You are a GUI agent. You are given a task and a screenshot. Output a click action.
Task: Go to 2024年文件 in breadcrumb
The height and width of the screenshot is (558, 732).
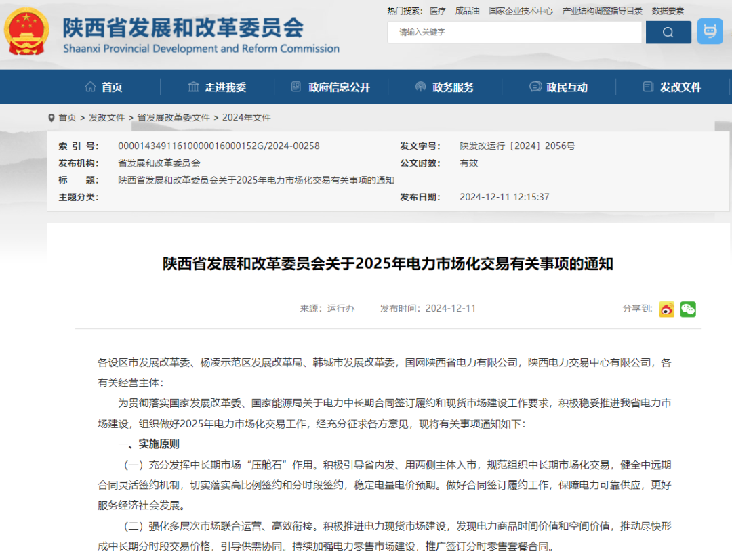tap(247, 118)
